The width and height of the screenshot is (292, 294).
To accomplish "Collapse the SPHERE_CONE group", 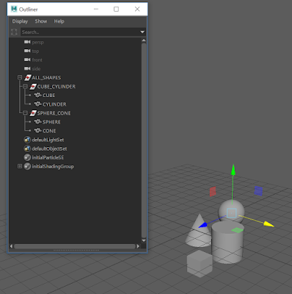I will coord(25,113).
